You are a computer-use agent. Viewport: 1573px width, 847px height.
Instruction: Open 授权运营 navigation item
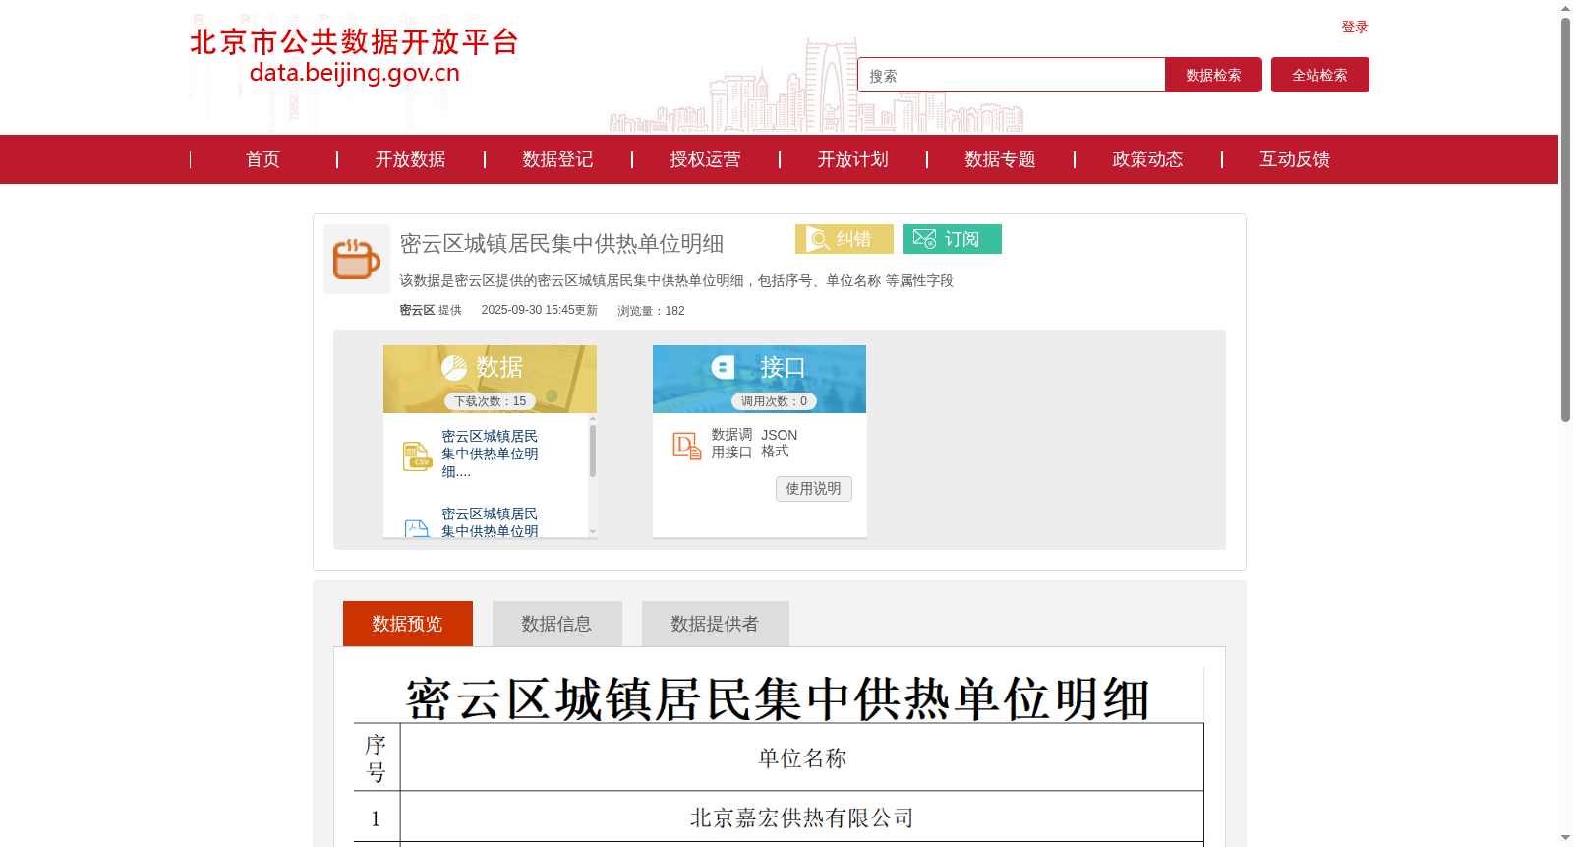click(705, 159)
